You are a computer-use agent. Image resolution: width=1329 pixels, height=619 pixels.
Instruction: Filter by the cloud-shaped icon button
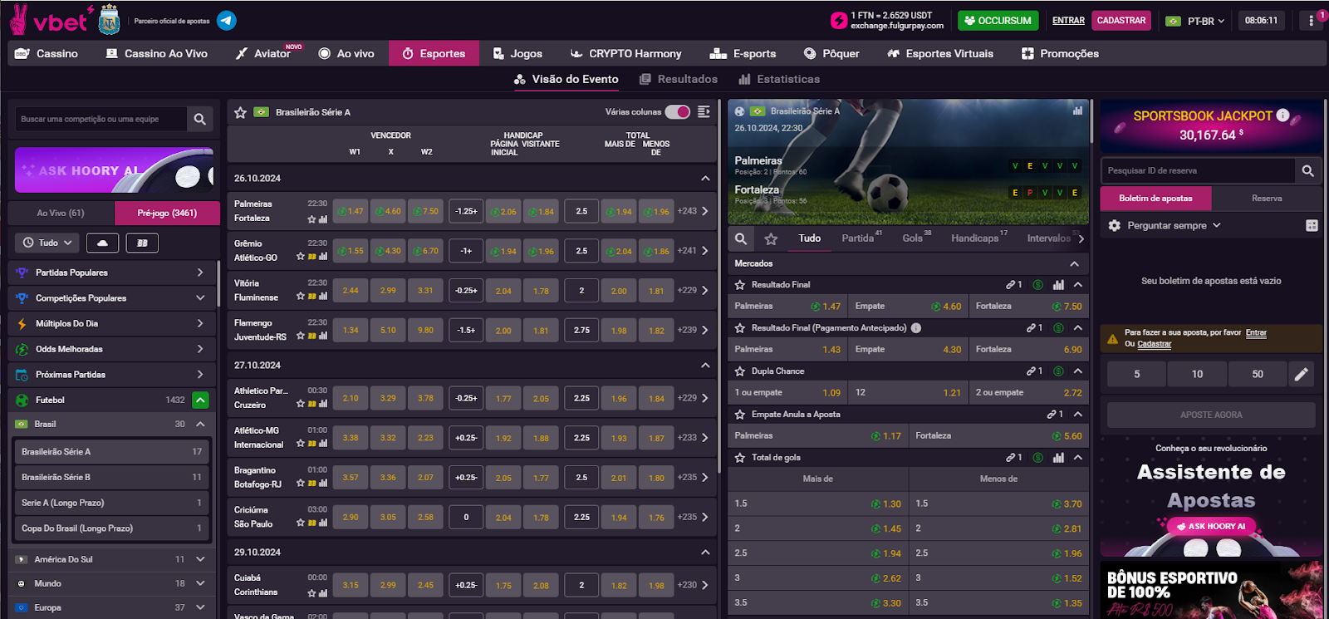point(102,243)
